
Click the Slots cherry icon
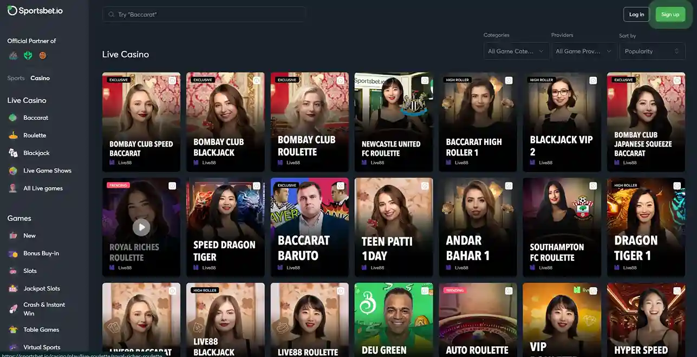pos(13,271)
